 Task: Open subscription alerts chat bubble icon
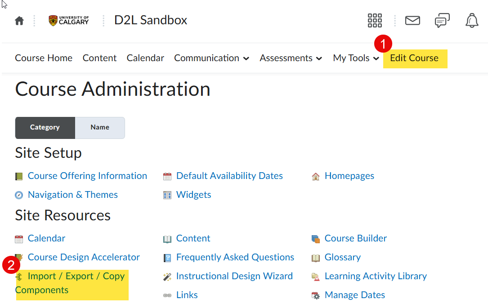click(x=442, y=21)
